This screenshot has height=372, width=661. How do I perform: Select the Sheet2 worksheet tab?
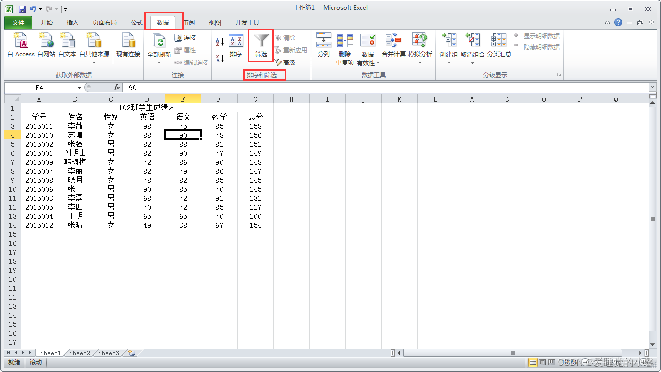click(x=80, y=353)
